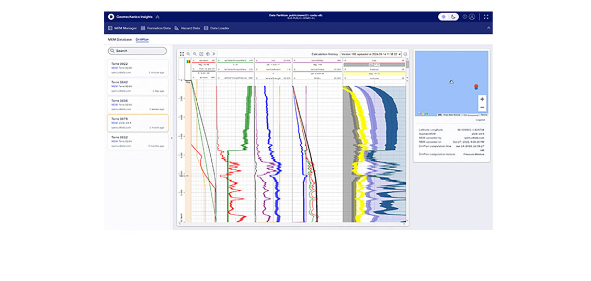This screenshot has width=591, height=281.
Task: Open the user profile icon
Action: [472, 17]
